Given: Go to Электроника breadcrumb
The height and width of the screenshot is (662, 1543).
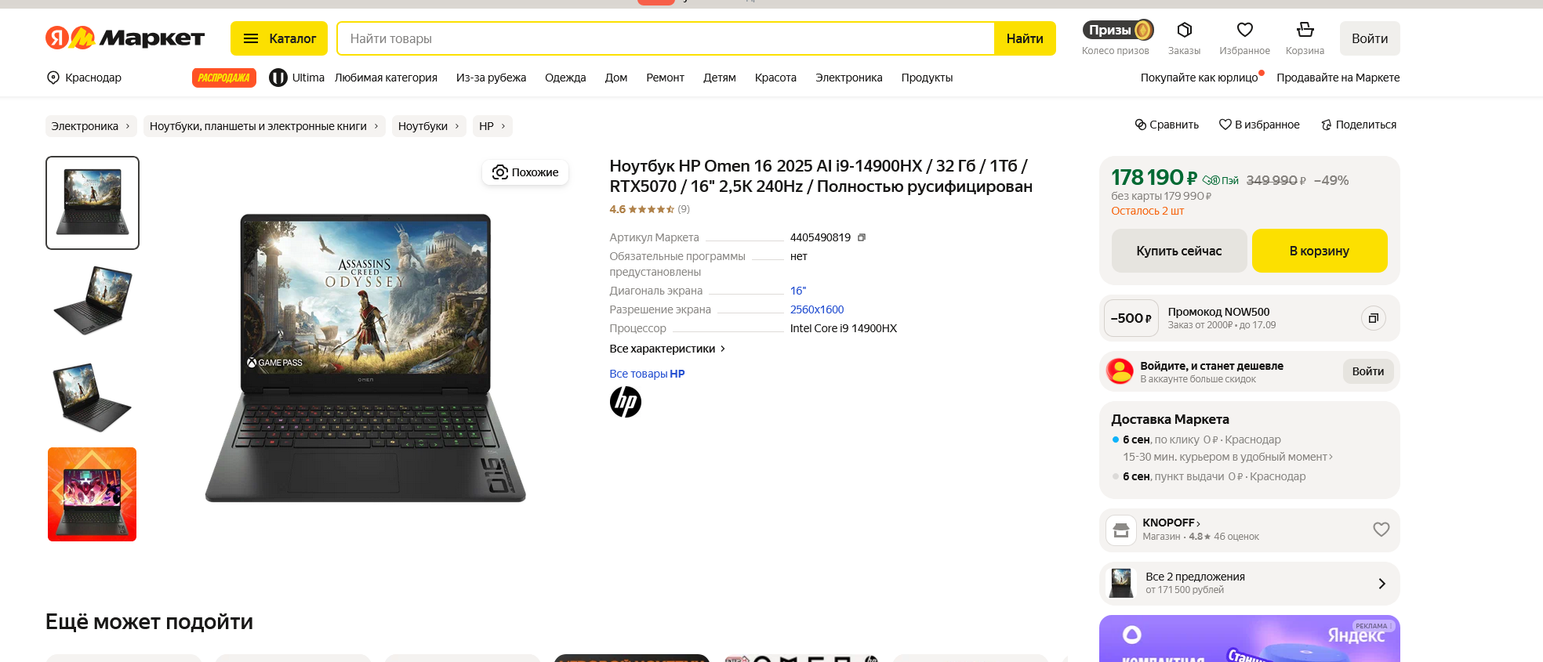Looking at the screenshot, I should [91, 126].
